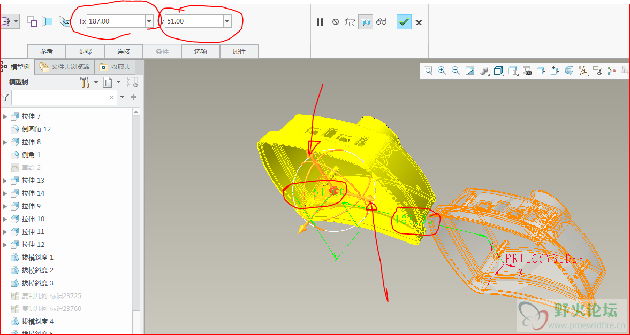Open the view manager icon
This screenshot has width=630, height=335.
[x=513, y=71]
